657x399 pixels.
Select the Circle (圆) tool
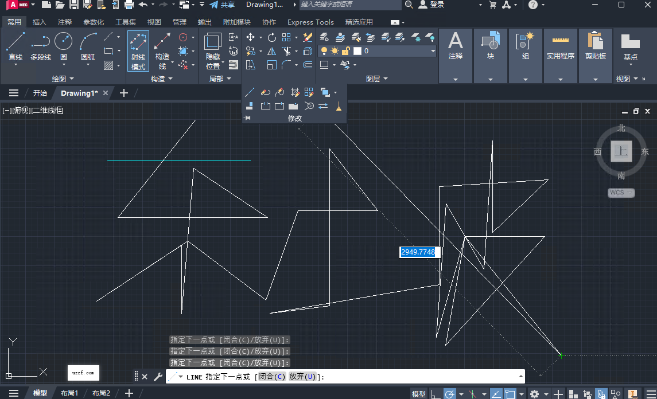pos(63,42)
